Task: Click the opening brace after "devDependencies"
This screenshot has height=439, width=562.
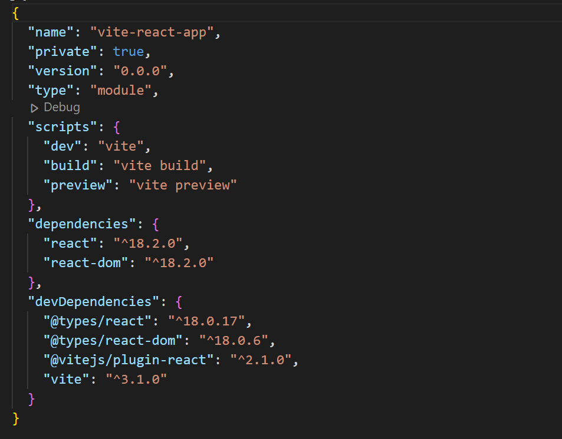Action: (179, 302)
